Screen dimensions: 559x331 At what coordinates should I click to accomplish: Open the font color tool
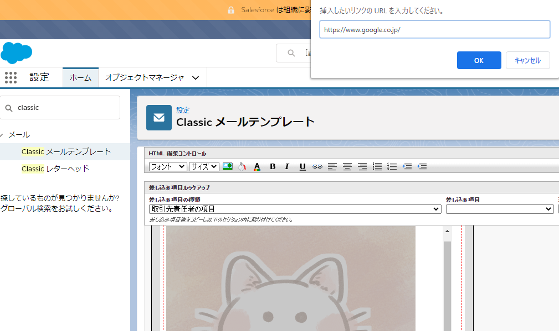257,166
